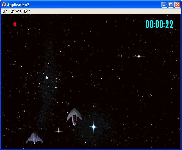
Task: Open the File menu
Action: [5, 11]
